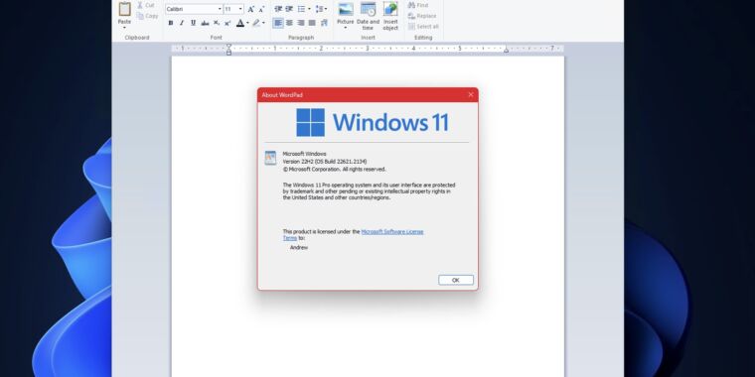Click Copy in the Clipboard group

[x=147, y=16]
